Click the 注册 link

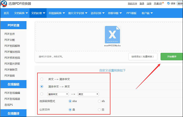(149, 4)
